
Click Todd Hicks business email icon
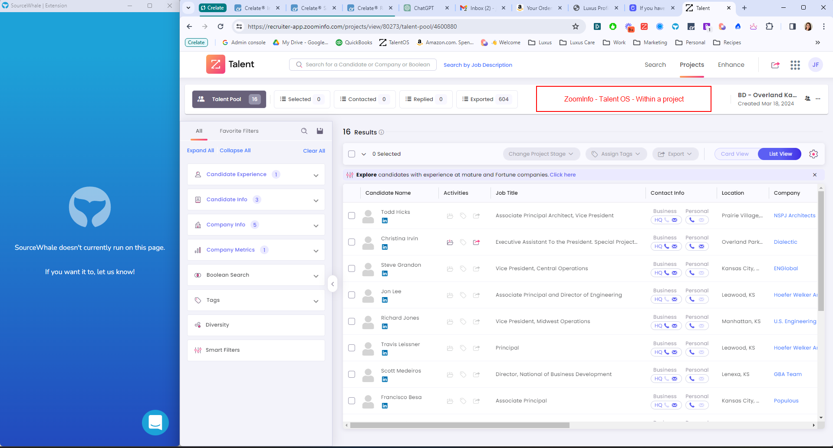[675, 220]
